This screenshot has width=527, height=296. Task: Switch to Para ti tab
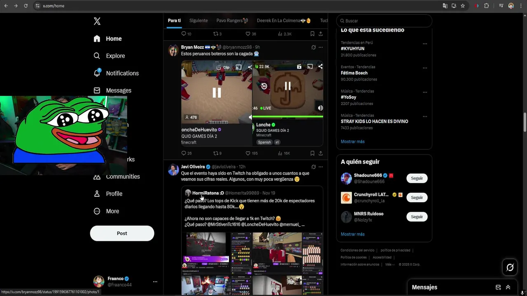click(x=174, y=21)
